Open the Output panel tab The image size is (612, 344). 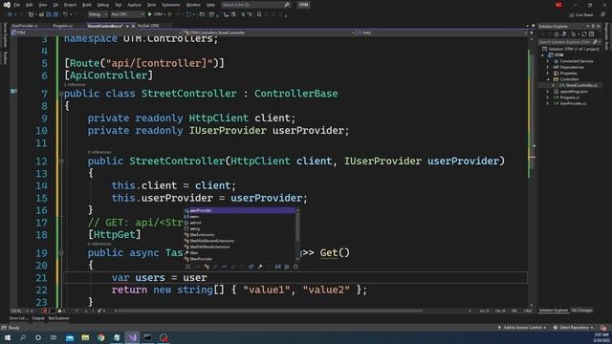(x=38, y=318)
